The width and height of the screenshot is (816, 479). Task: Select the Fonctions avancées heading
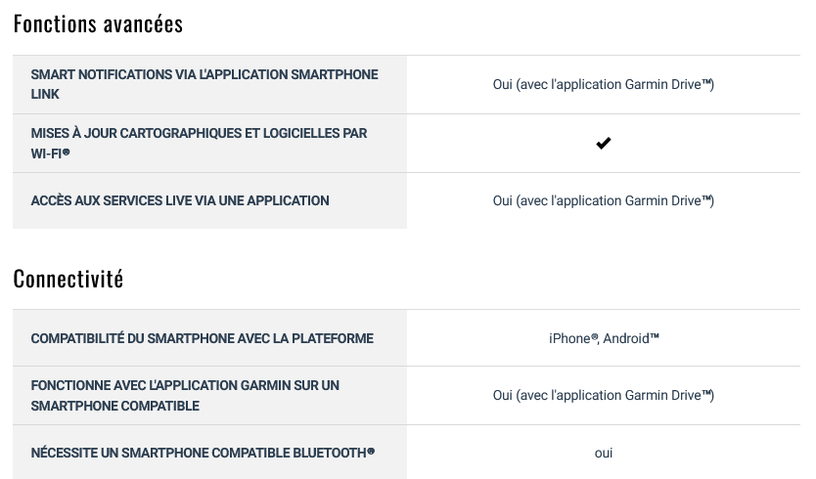tap(99, 23)
